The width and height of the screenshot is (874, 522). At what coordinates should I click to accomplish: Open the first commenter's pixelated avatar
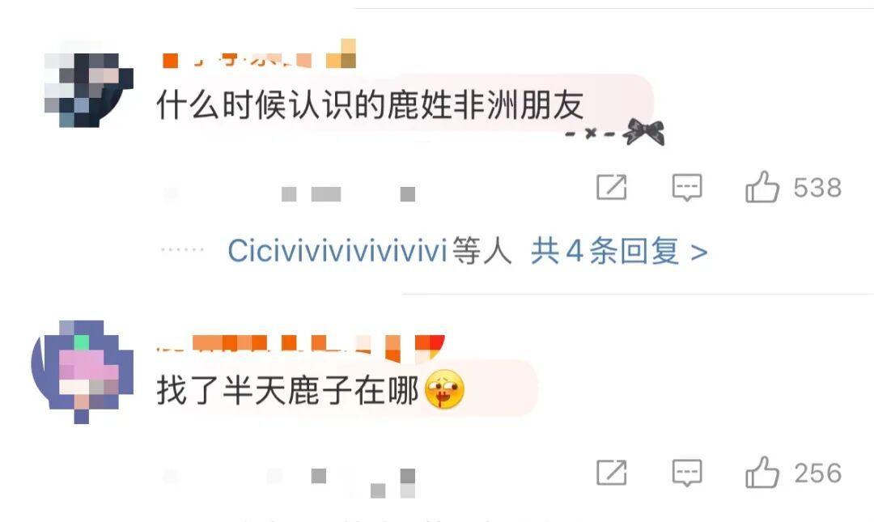click(x=89, y=91)
